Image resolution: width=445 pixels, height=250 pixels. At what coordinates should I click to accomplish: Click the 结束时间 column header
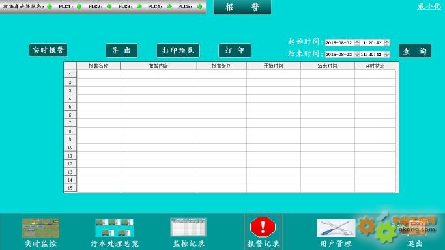click(328, 66)
